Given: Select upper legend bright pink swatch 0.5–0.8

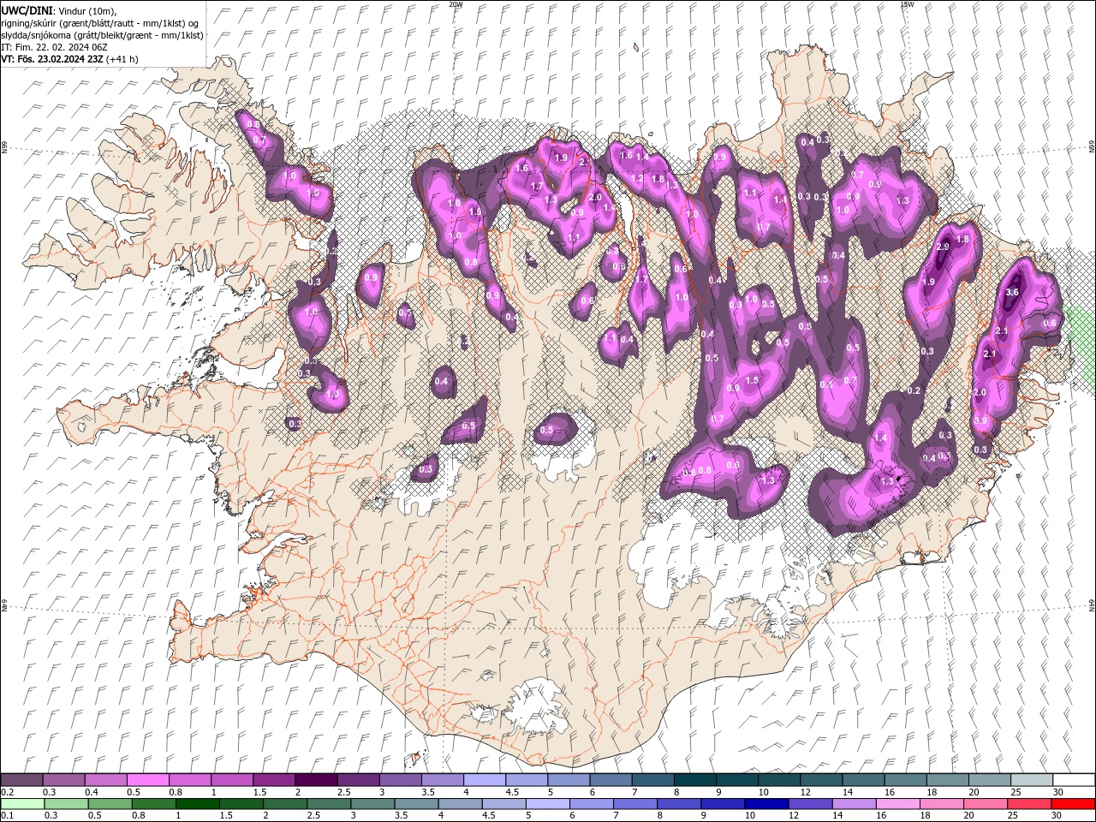Looking at the screenshot, I should point(147,779).
